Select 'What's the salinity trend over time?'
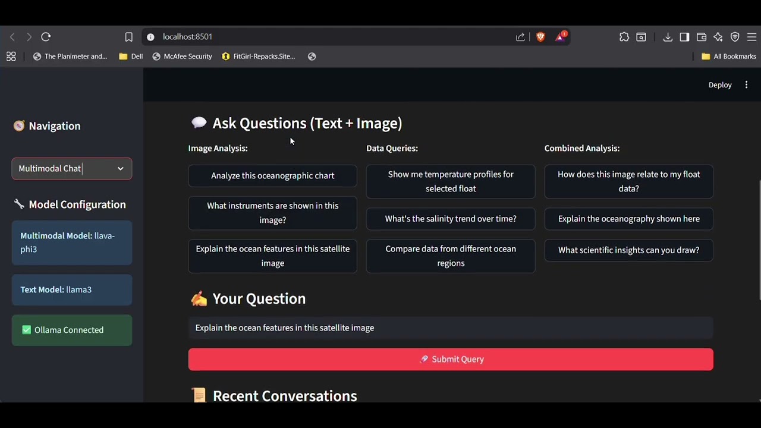The height and width of the screenshot is (428, 761). (451, 219)
